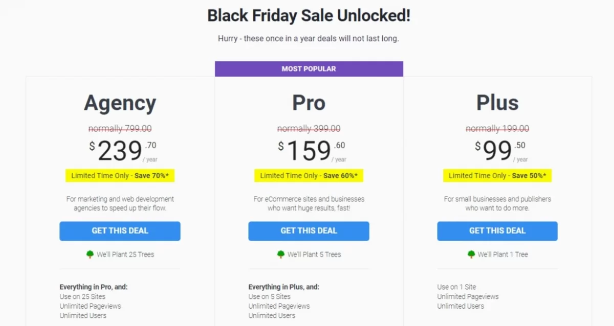Click the tree icon under the Agency deal
614x326 pixels.
[91, 254]
